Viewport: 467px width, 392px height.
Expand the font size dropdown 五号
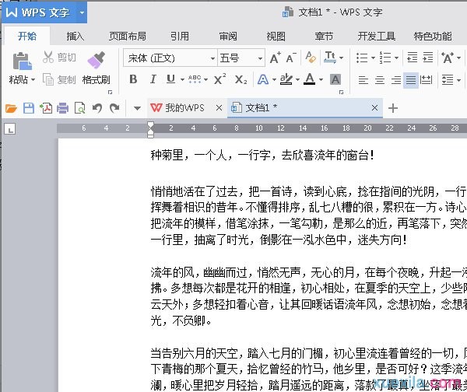click(260, 58)
